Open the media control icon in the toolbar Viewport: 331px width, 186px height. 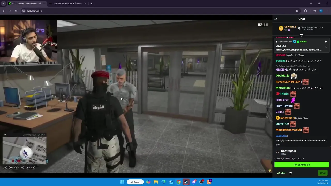tap(315, 11)
